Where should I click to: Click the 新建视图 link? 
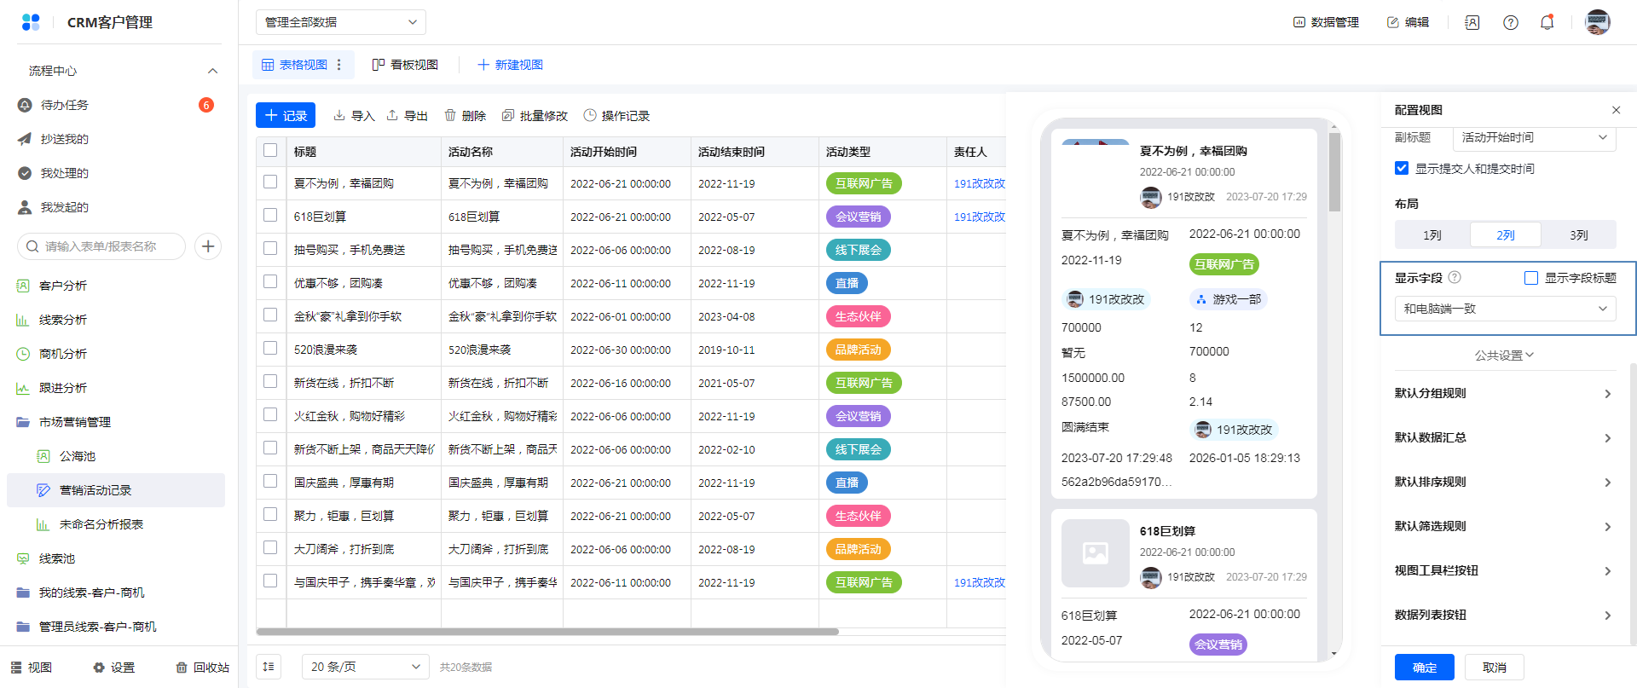click(x=510, y=65)
